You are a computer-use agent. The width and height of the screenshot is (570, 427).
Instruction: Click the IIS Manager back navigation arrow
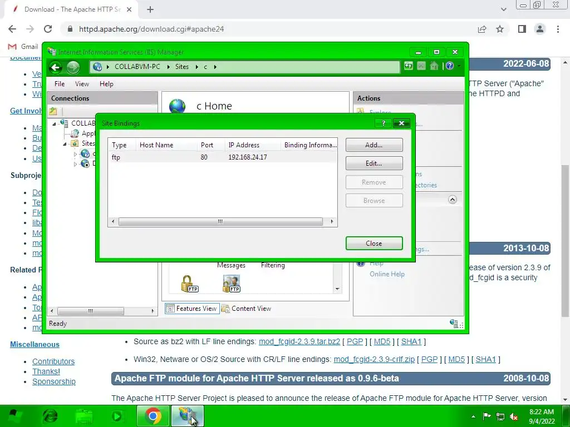(56, 67)
